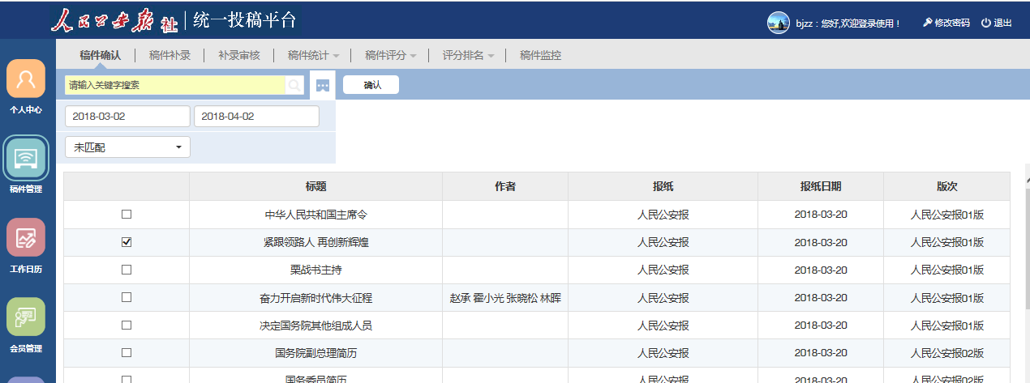1030x383 pixels.
Task: Click the search magnifier icon
Action: point(294,85)
